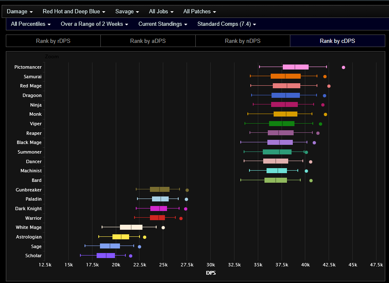Expand the Savage difficulty dropdown
The image size is (389, 283).
[127, 11]
